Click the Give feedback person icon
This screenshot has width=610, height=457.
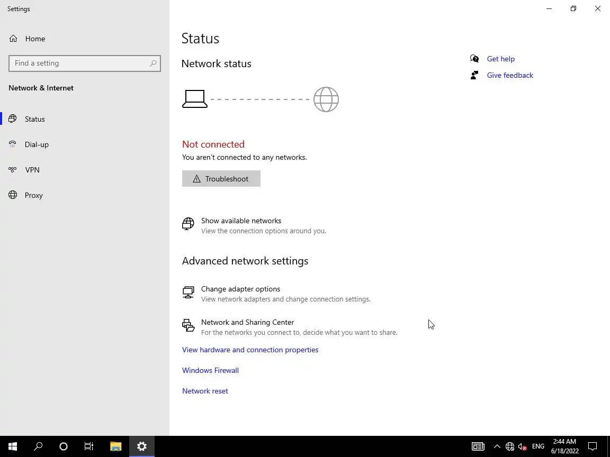coord(474,75)
